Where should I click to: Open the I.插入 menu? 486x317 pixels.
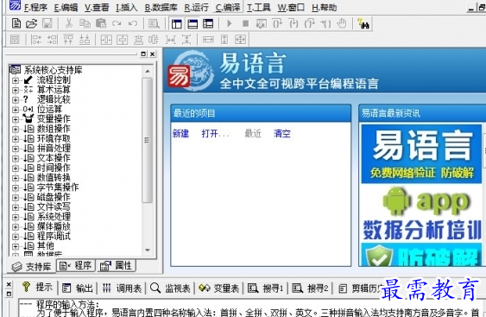pyautogui.click(x=126, y=8)
